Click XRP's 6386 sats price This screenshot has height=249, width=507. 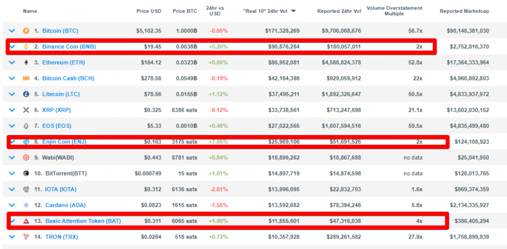pyautogui.click(x=184, y=110)
